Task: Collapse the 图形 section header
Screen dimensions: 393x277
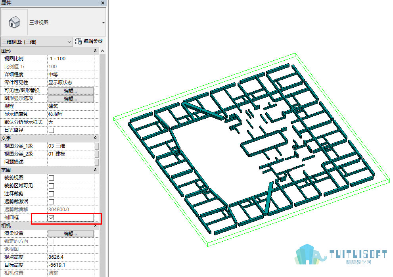Action: (95, 51)
